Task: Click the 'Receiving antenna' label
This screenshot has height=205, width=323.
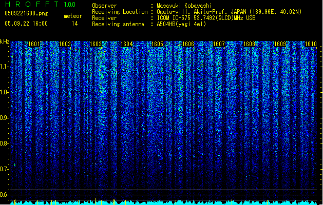Action: (118, 24)
